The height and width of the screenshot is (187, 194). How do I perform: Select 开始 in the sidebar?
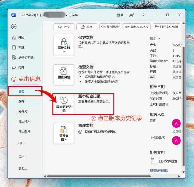click(21, 37)
